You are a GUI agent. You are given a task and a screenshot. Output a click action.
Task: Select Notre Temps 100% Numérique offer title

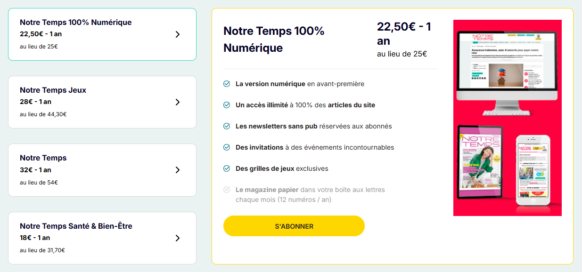(x=75, y=22)
